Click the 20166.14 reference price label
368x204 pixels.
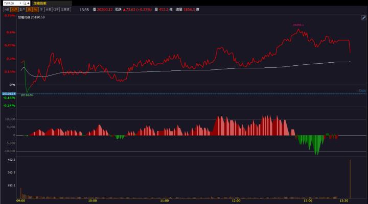coord(9,94)
